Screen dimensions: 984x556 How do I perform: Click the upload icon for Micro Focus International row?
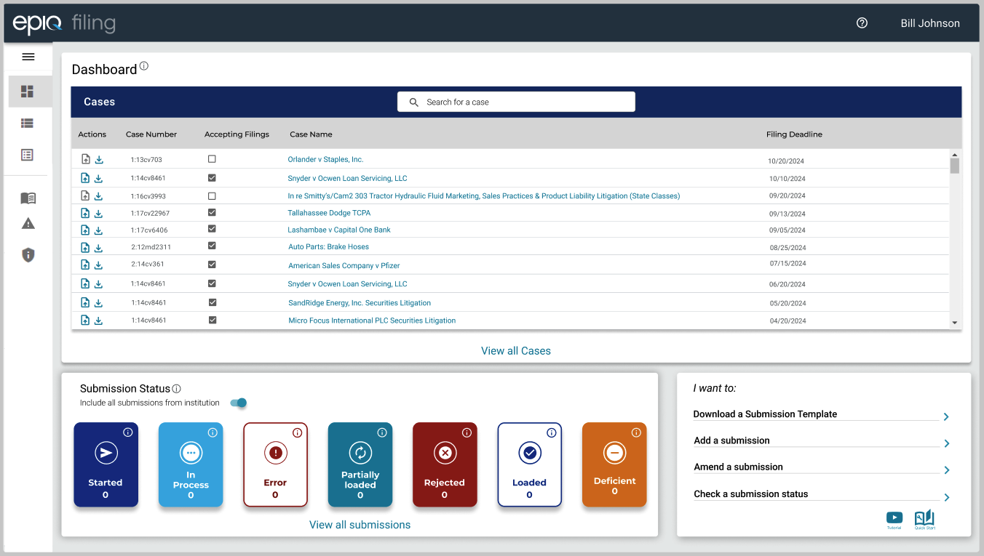[85, 321]
